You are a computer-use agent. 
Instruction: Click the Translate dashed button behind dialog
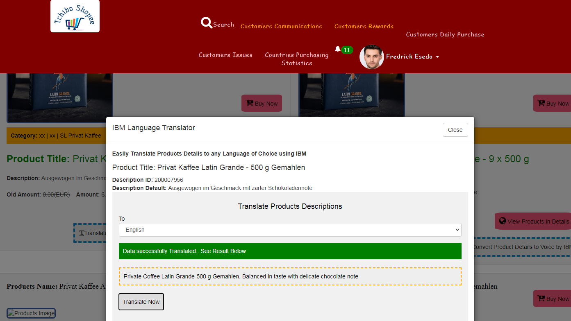[x=90, y=233]
